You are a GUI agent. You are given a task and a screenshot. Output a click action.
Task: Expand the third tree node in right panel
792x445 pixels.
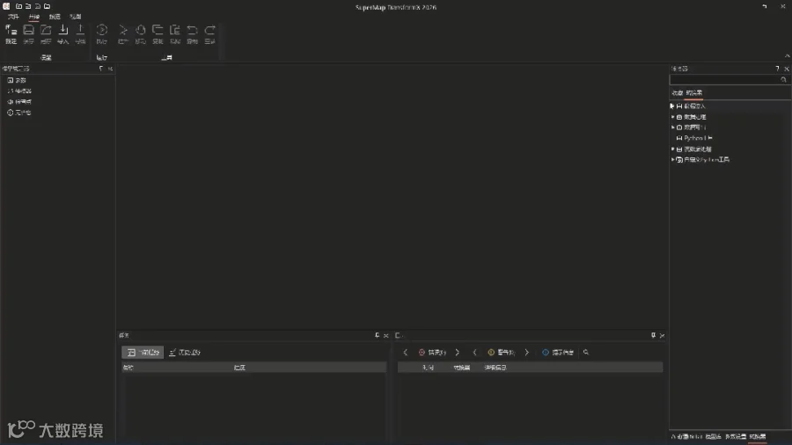(x=672, y=128)
